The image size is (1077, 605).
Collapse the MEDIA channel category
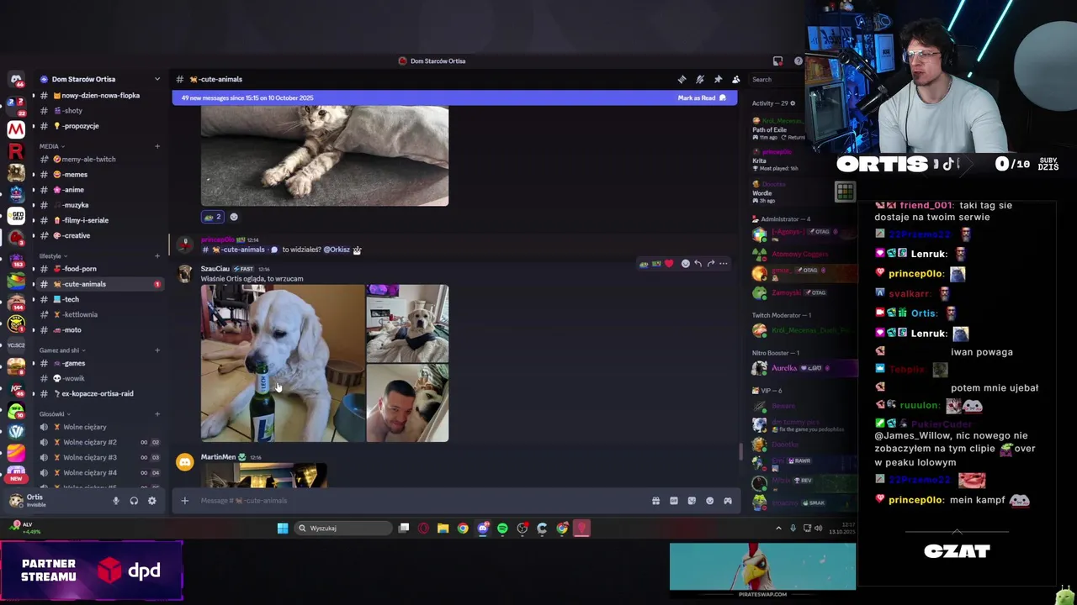(x=52, y=146)
